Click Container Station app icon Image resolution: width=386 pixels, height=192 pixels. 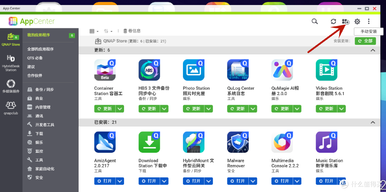105,70
